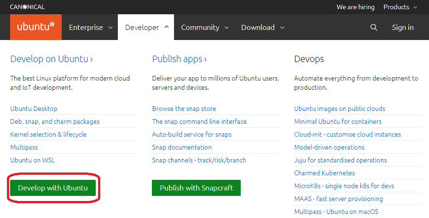Open Minimal Ubuntu for containers link
The image size is (429, 218).
pos(337,121)
